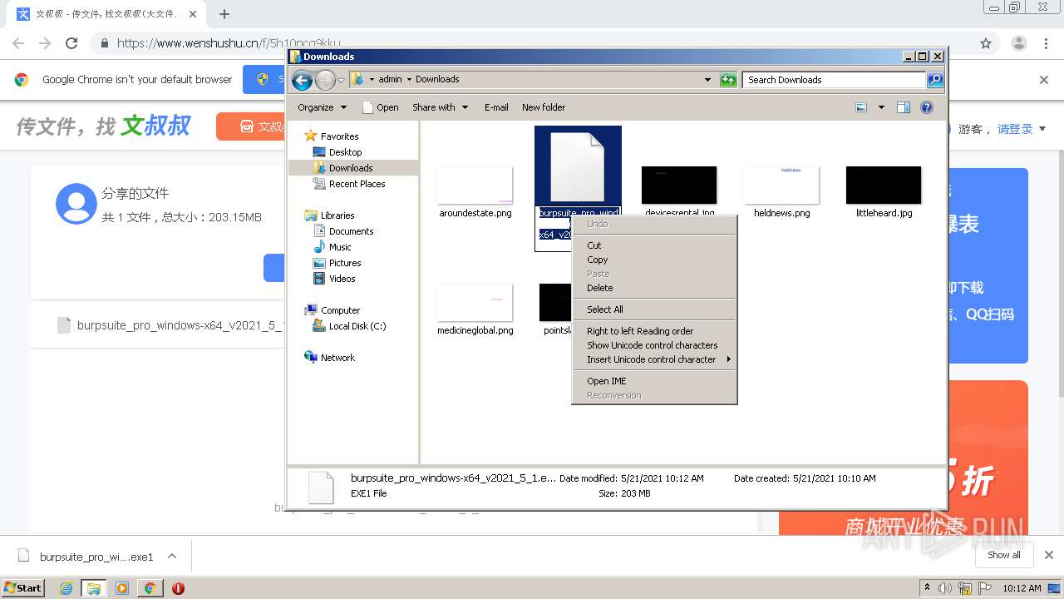1064x599 pixels.
Task: Choose Right to left Reading order
Action: pos(654,331)
